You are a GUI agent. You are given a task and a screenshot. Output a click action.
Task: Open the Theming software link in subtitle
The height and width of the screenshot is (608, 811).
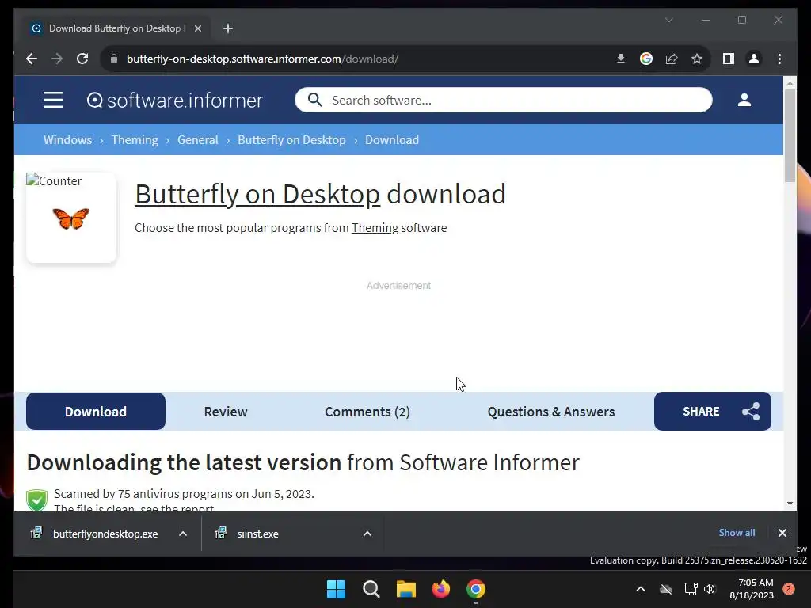click(x=375, y=228)
